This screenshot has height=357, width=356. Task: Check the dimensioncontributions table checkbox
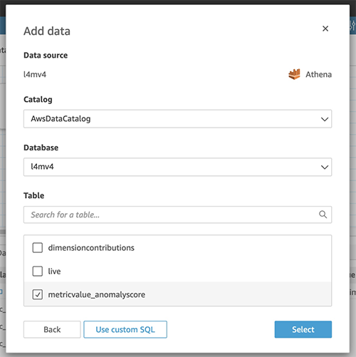[x=38, y=248]
